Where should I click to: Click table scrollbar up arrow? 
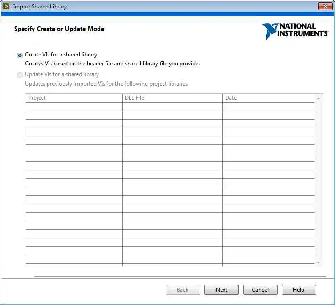click(x=319, y=98)
